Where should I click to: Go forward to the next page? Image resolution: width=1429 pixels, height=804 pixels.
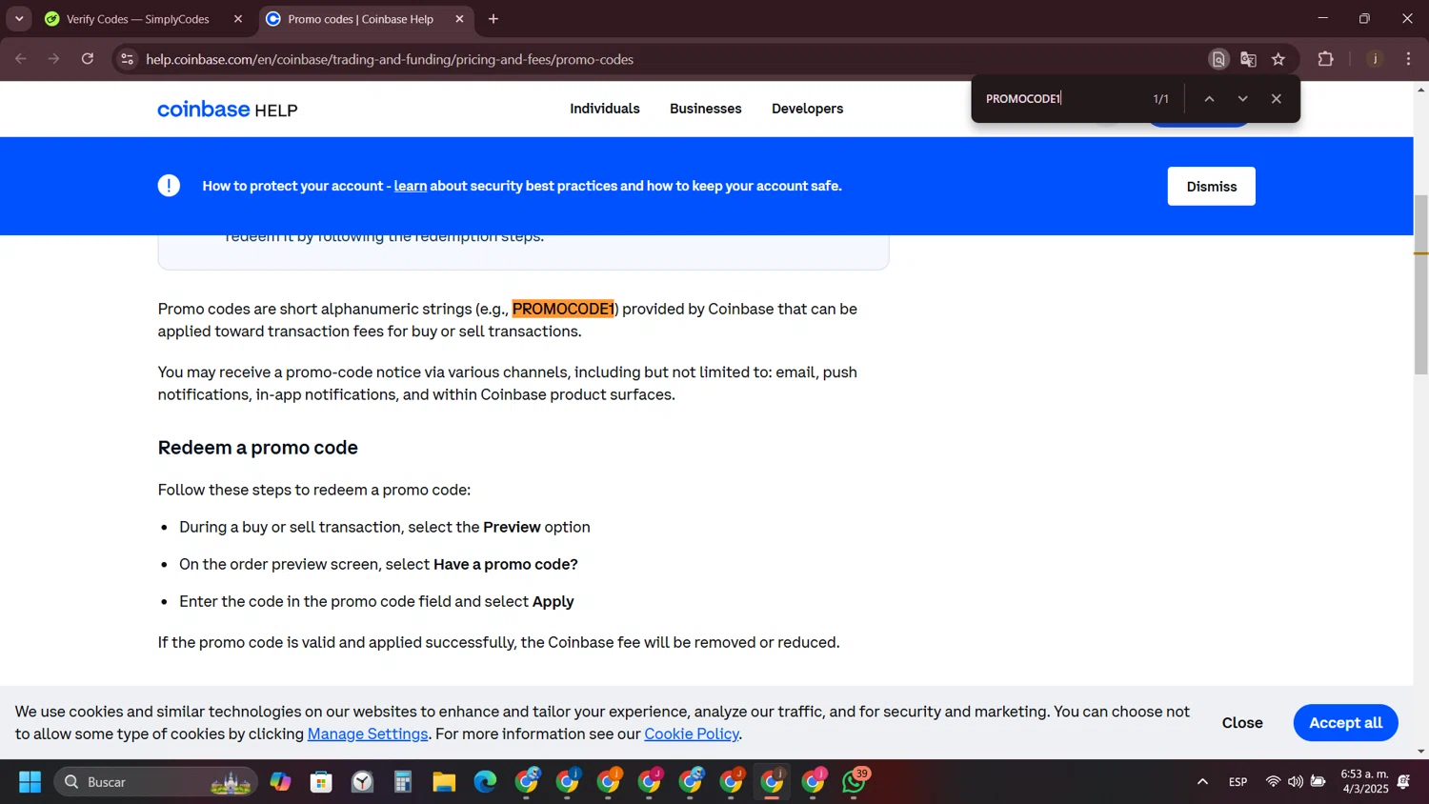tap(54, 59)
